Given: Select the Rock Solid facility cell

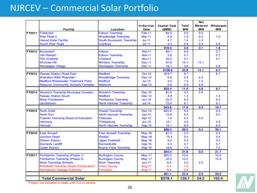Looking at the screenshot, I should [x=47, y=111].
